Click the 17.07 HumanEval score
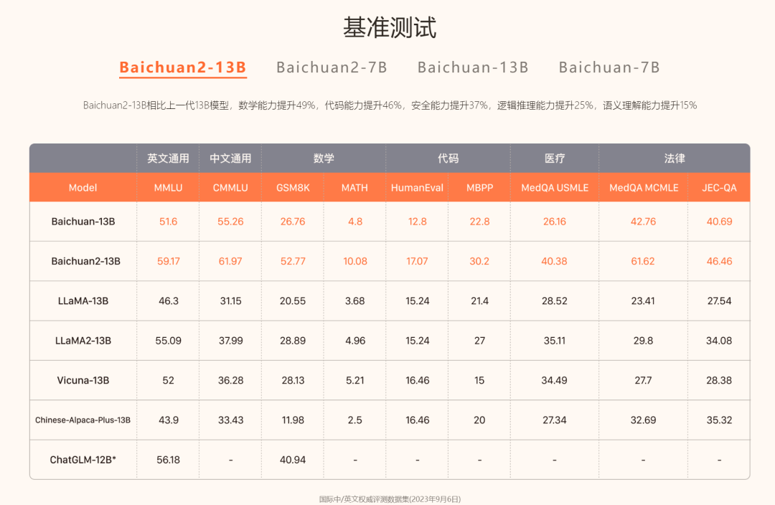The height and width of the screenshot is (505, 775). [x=417, y=261]
